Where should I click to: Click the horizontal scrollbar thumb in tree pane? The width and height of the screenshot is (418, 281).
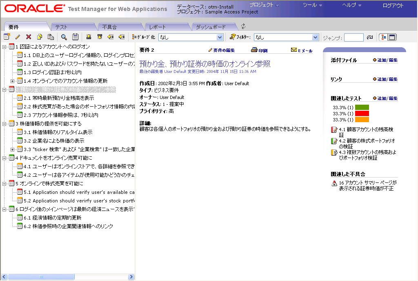tap(41, 277)
